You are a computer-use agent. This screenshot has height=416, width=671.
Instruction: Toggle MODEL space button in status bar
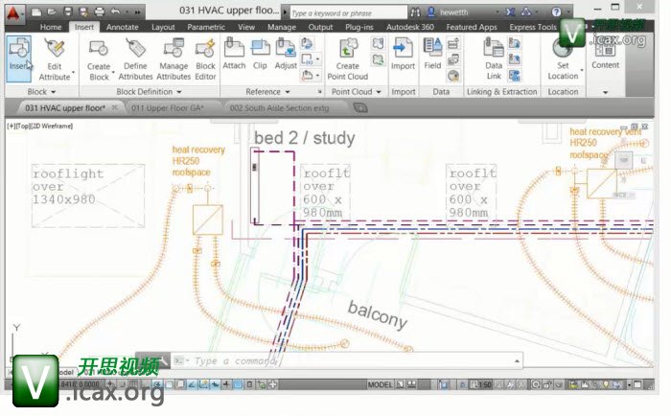tap(379, 384)
